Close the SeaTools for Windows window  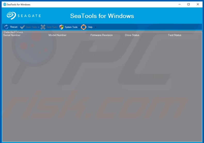198,4
